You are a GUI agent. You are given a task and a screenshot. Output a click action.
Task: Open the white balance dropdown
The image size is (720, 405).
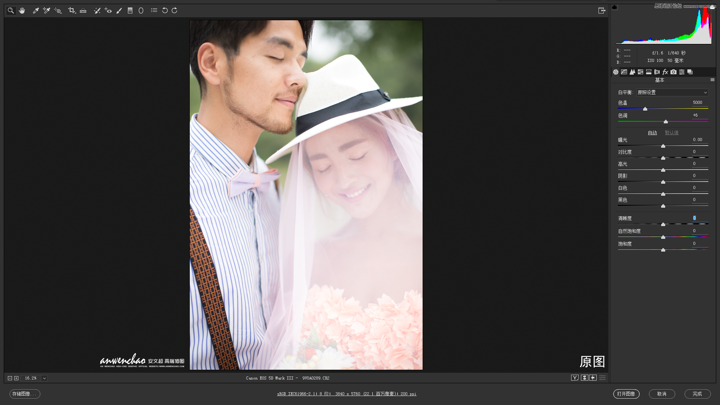click(672, 92)
